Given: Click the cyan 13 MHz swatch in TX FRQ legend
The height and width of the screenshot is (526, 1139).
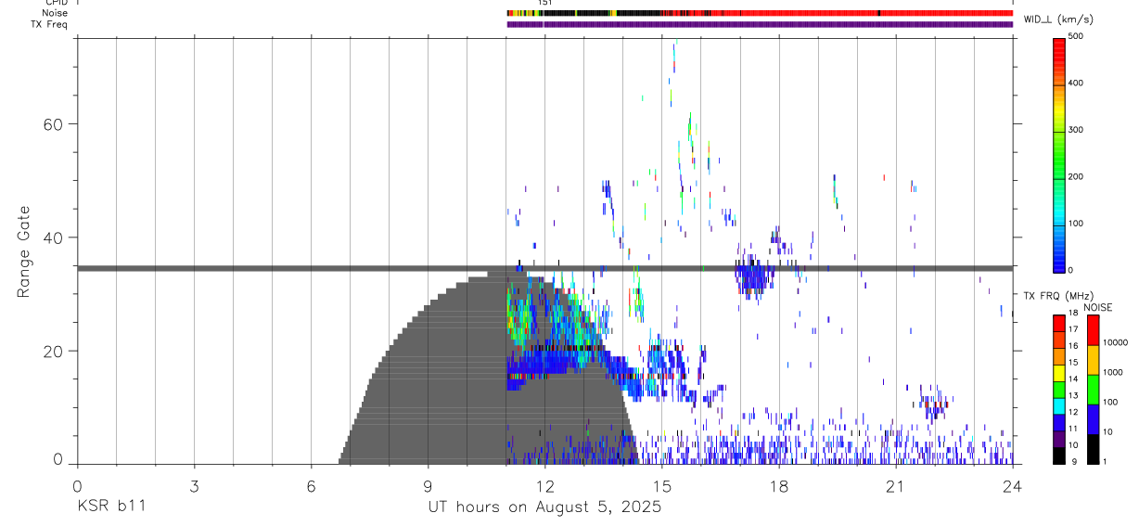Looking at the screenshot, I should coord(1058,405).
